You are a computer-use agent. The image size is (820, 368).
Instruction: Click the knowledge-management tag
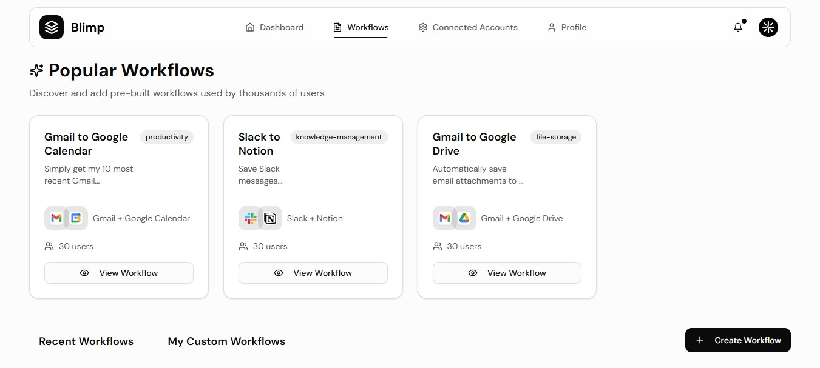point(339,137)
